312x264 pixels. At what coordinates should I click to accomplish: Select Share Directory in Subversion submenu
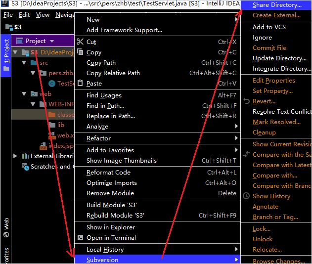[x=276, y=5]
